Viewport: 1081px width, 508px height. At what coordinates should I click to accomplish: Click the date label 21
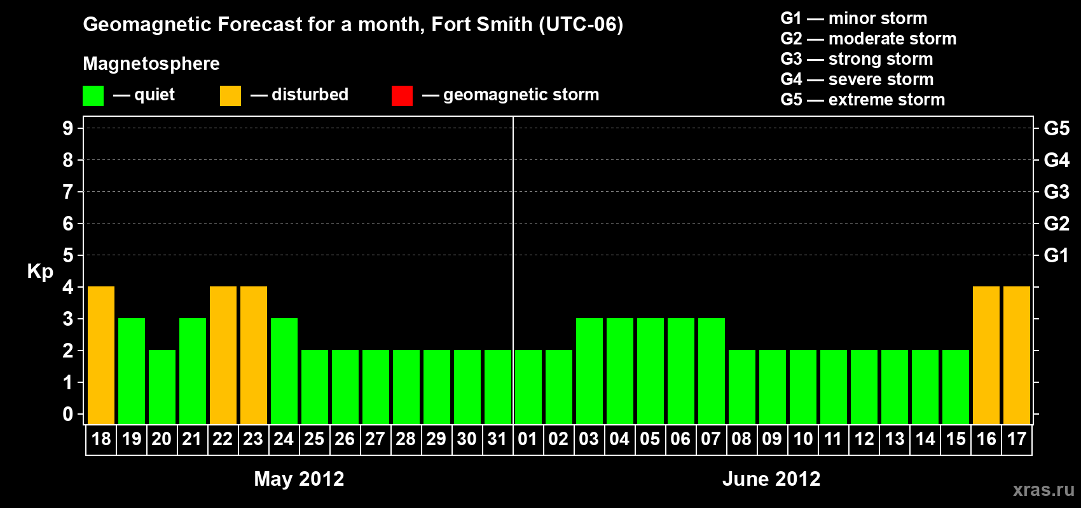[x=192, y=439]
